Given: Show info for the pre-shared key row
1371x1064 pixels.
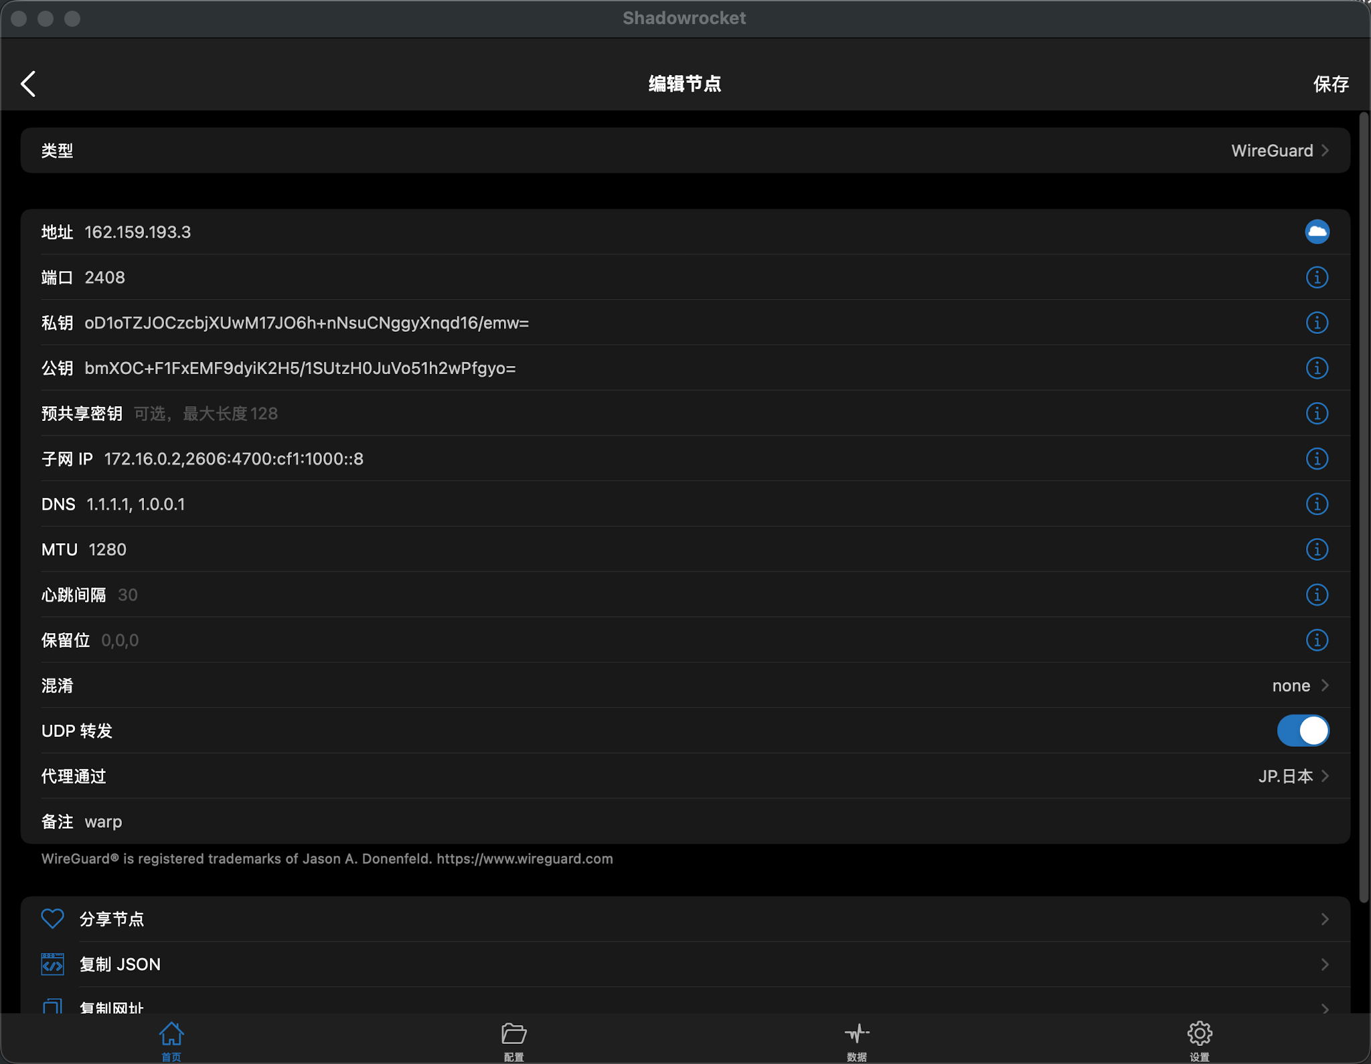Looking at the screenshot, I should [1316, 414].
